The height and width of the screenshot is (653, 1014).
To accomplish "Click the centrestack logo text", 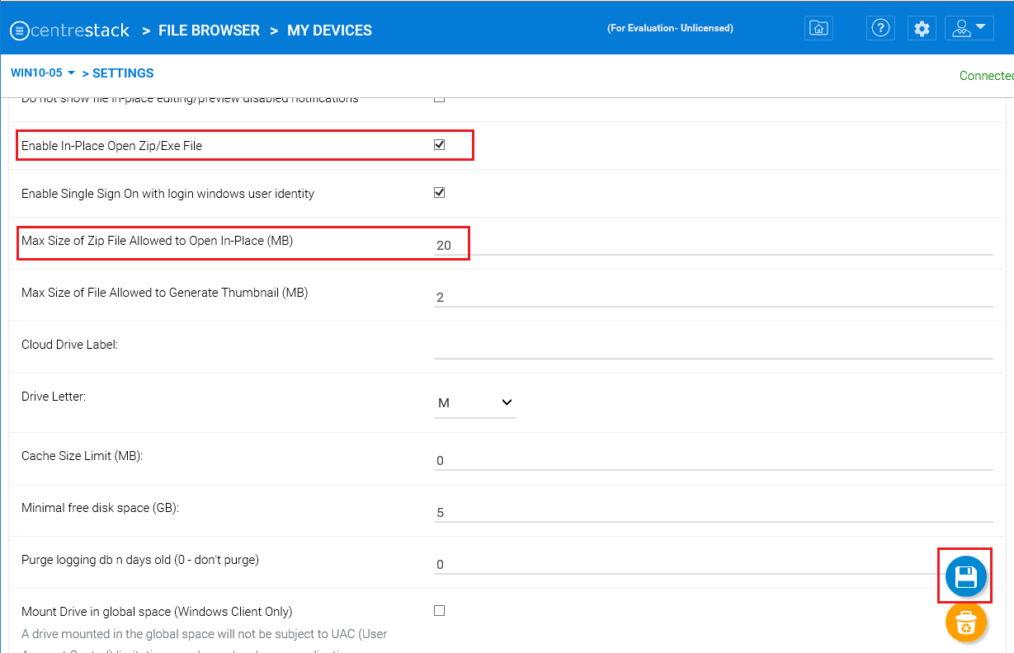I will pos(81,31).
